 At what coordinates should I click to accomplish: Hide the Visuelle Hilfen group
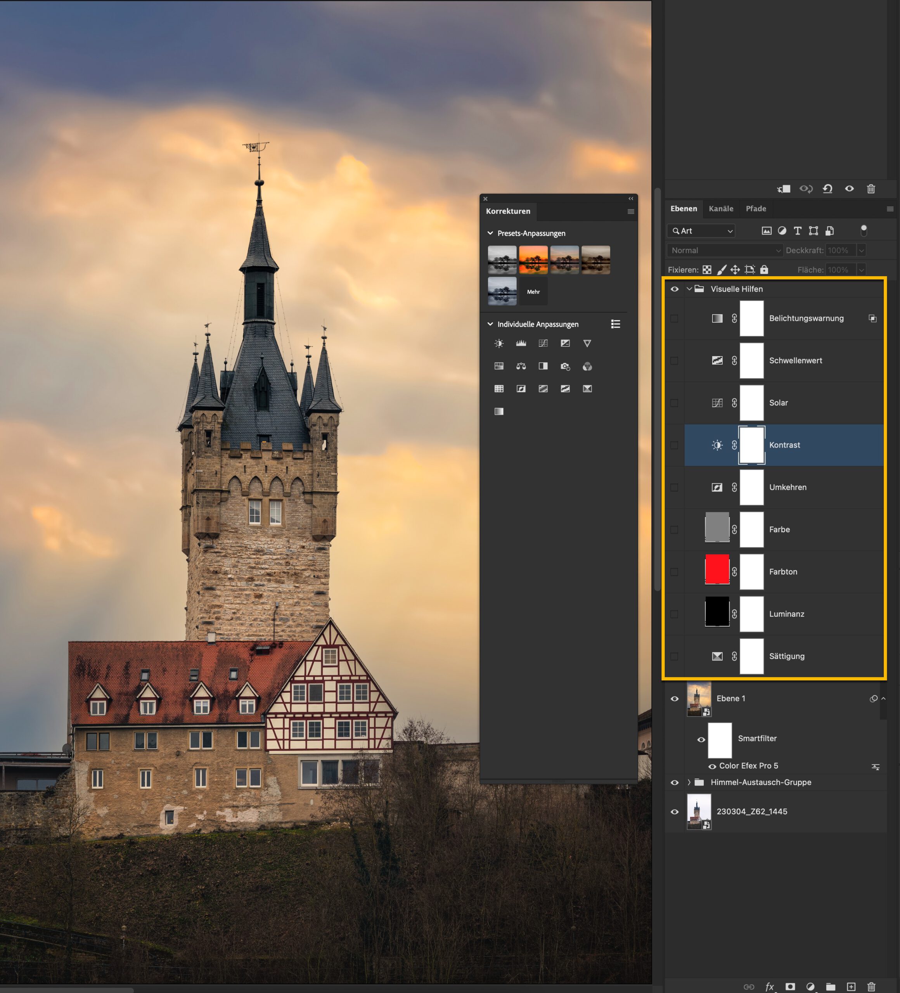[674, 289]
